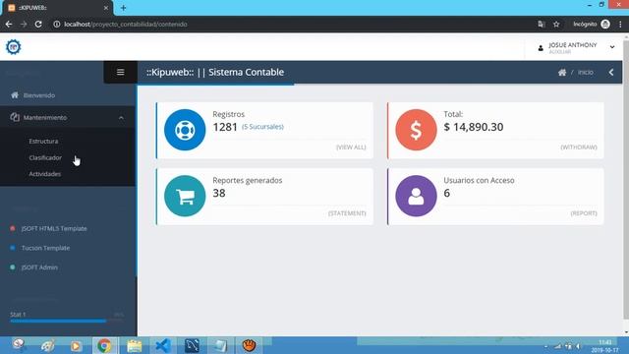629x354 pixels.
Task: Close the ::KIPUWEB:: browser tab
Action: pyautogui.click(x=105, y=8)
